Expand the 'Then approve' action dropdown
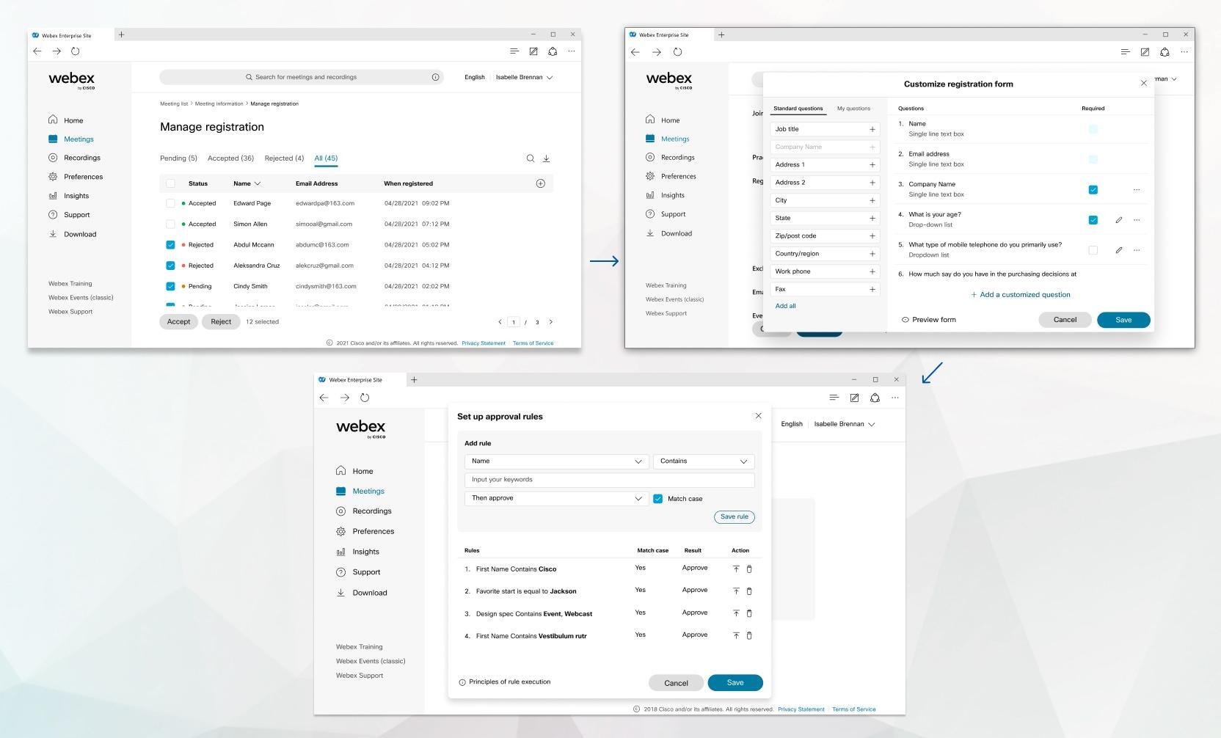This screenshot has height=738, width=1221. pos(556,499)
